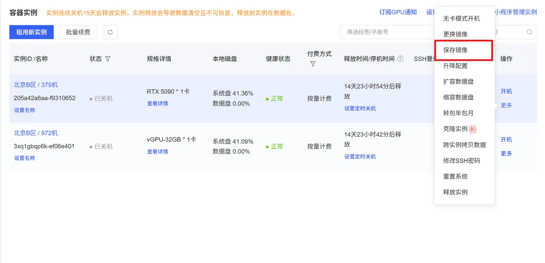Select 无卡模式开机 from the menu

point(461,18)
